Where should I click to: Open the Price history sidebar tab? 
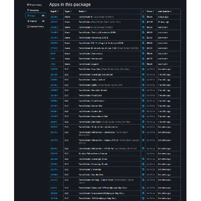click(x=34, y=5)
